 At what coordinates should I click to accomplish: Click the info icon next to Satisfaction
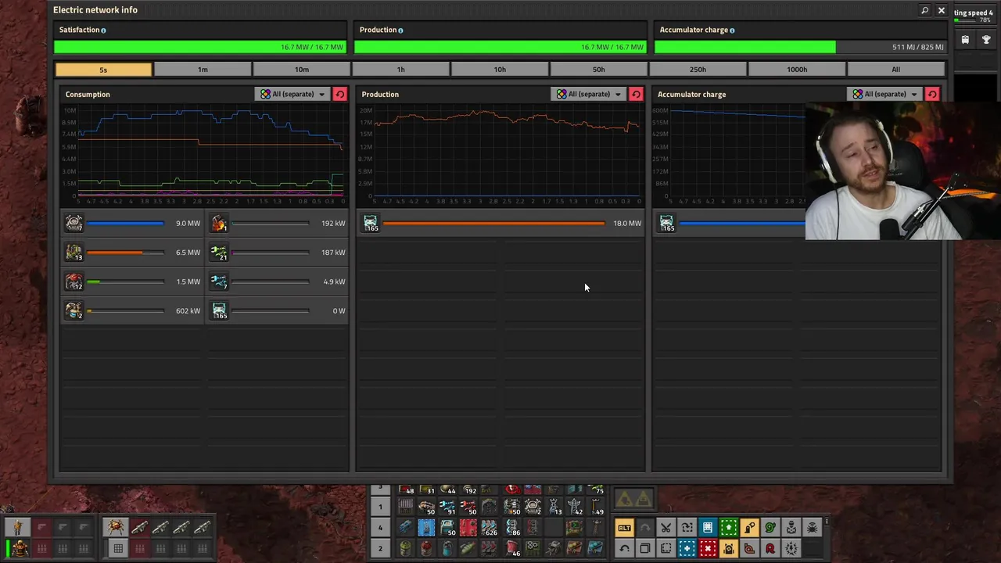tap(103, 30)
